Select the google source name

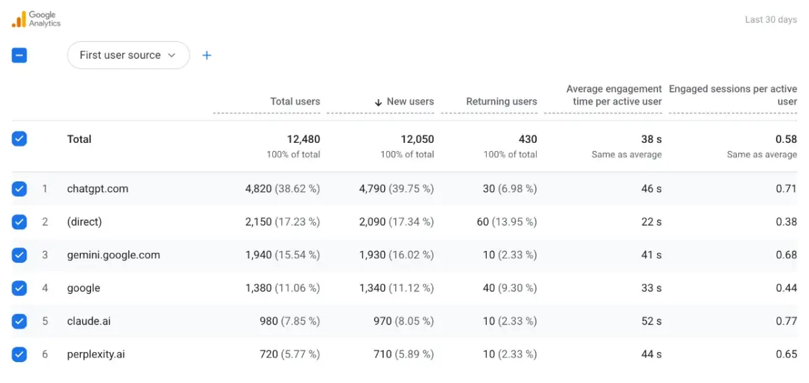point(84,288)
